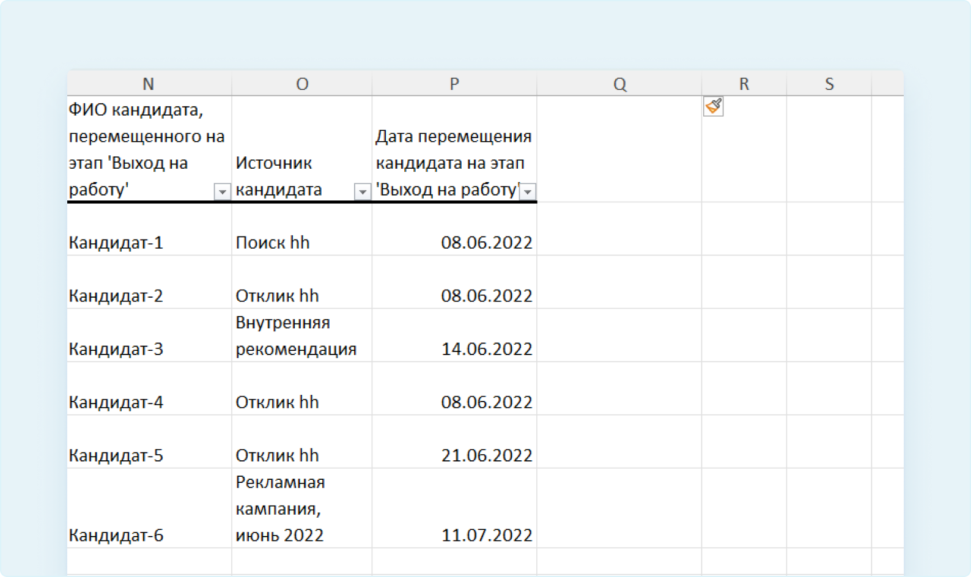Select cell Кандидат-6
This screenshot has height=577, width=971.
click(x=149, y=508)
